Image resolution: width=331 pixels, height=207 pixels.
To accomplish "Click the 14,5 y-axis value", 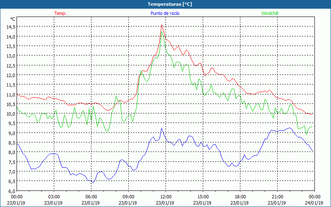I will [11, 27].
